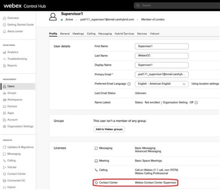
Task: Open Contact Center headset icon in sidebar
Action: tap(5, 174)
